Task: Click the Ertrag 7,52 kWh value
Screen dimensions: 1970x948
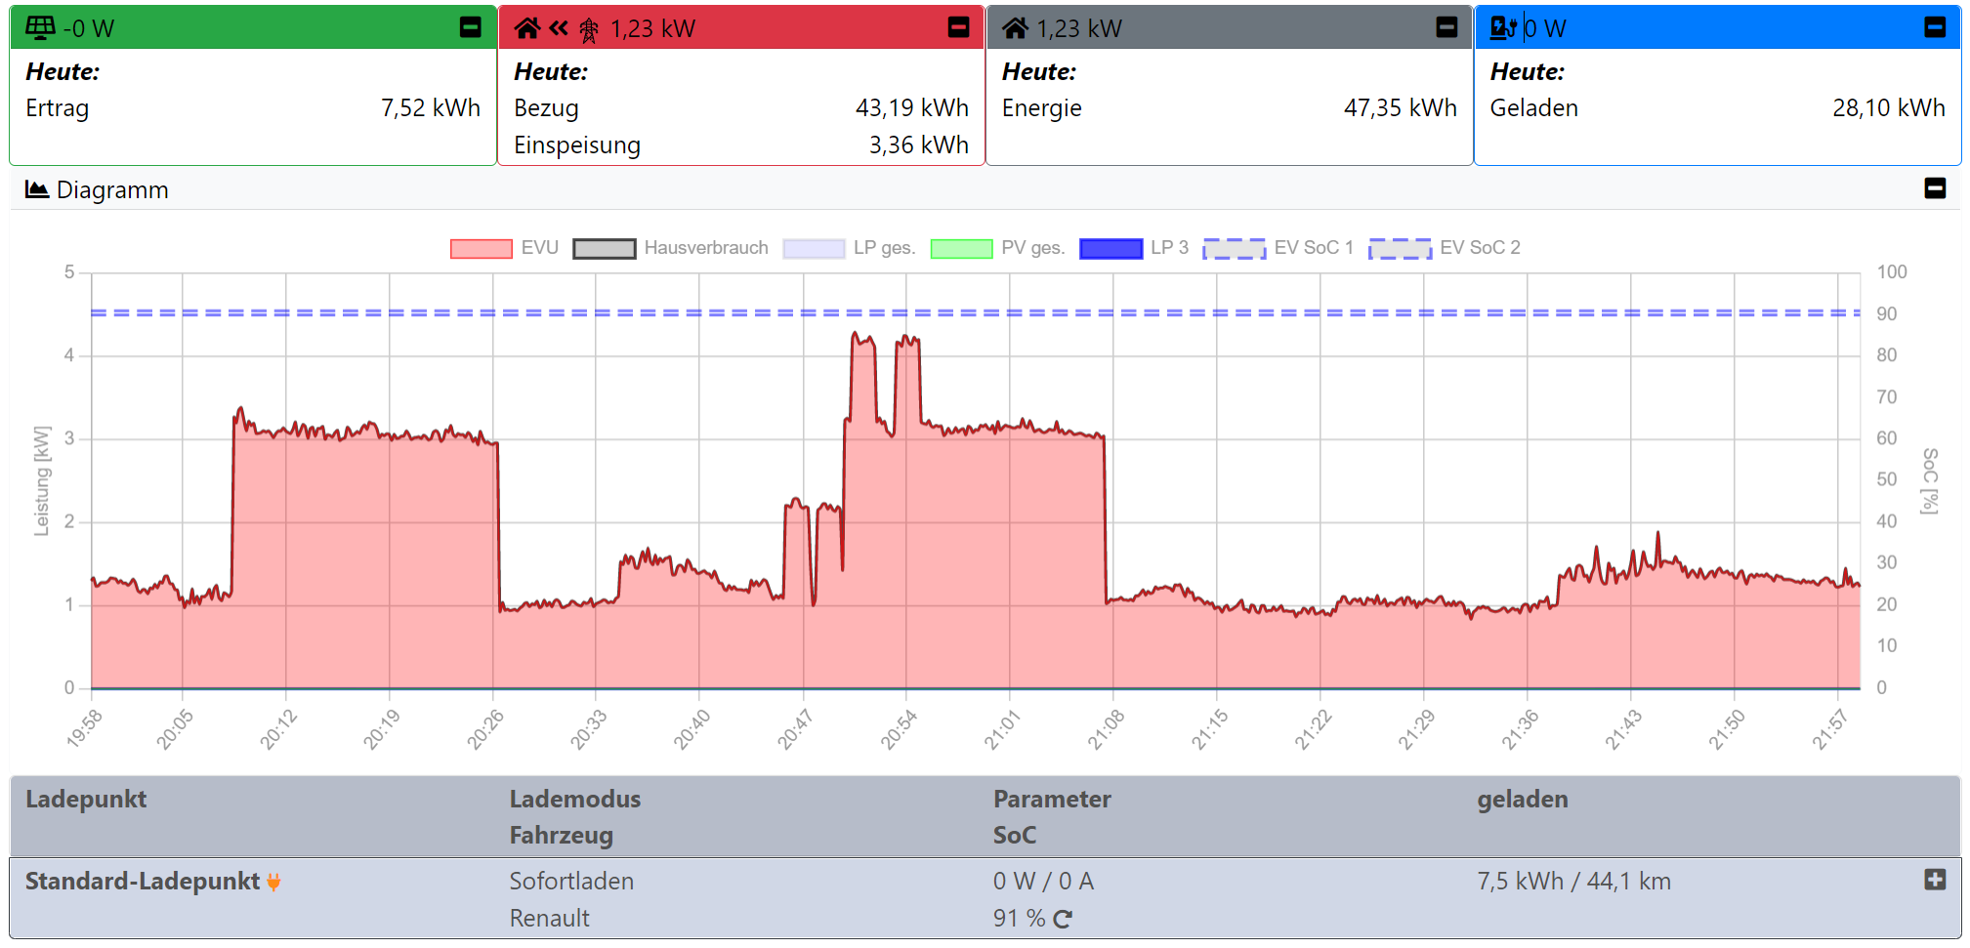Action: 431,108
